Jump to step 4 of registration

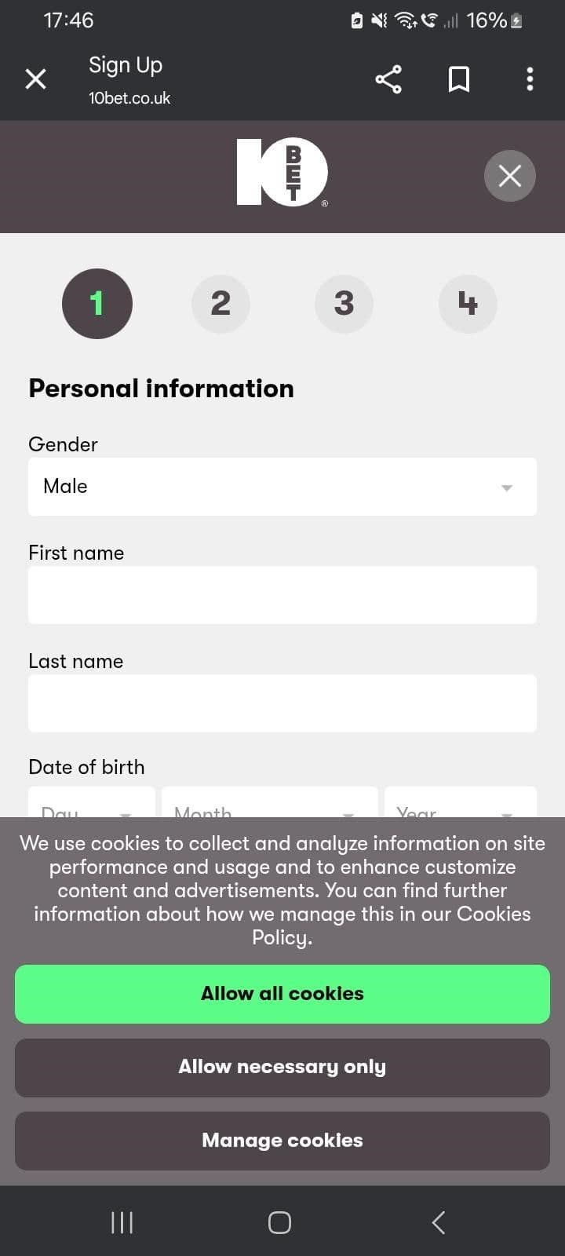[x=468, y=304]
